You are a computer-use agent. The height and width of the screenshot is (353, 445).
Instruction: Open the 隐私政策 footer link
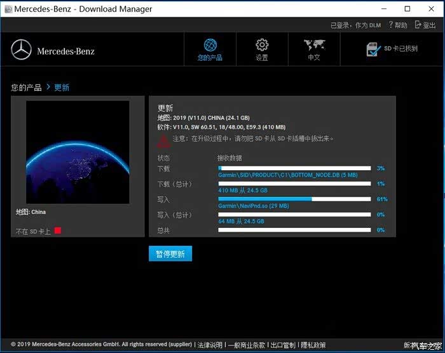[x=313, y=345]
